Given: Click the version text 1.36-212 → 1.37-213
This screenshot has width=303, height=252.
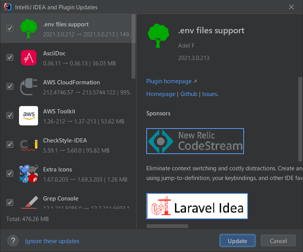Looking at the screenshot, I should (x=69, y=122).
